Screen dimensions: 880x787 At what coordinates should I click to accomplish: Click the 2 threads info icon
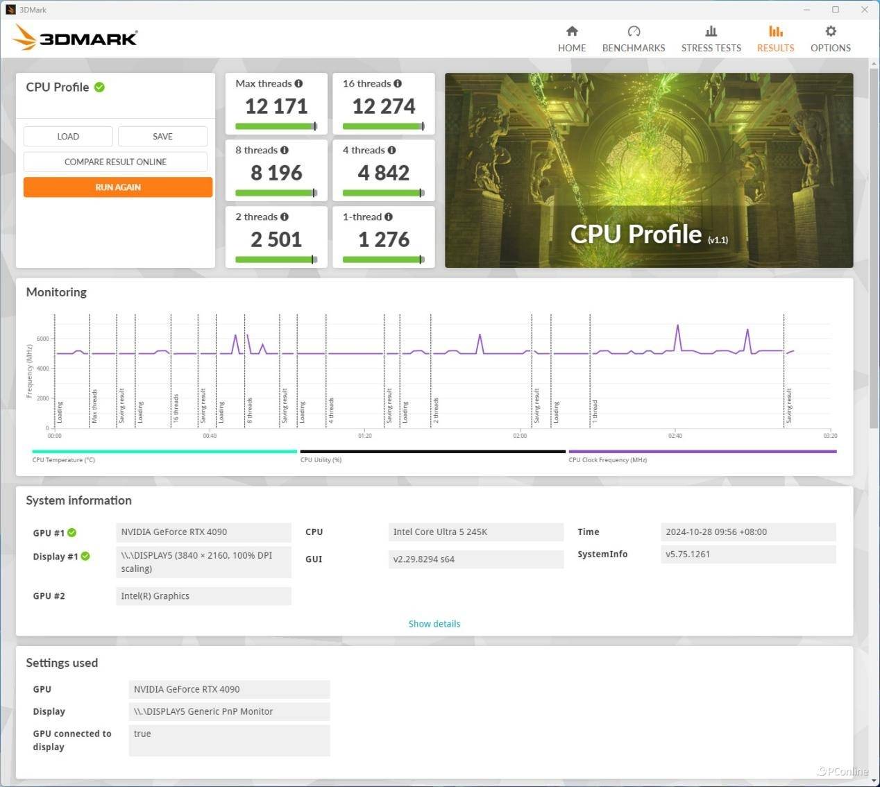285,217
